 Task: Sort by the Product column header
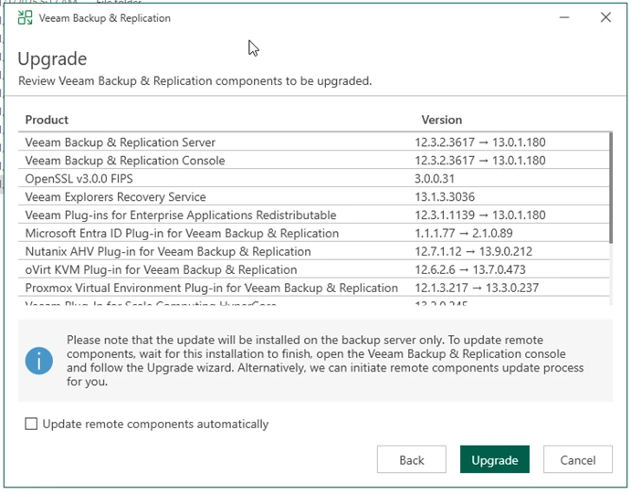[x=47, y=120]
